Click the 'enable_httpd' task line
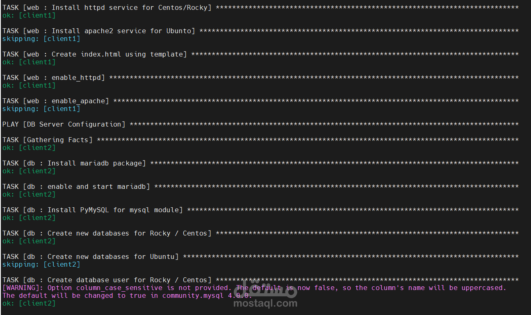This screenshot has height=315, width=531. click(260, 78)
